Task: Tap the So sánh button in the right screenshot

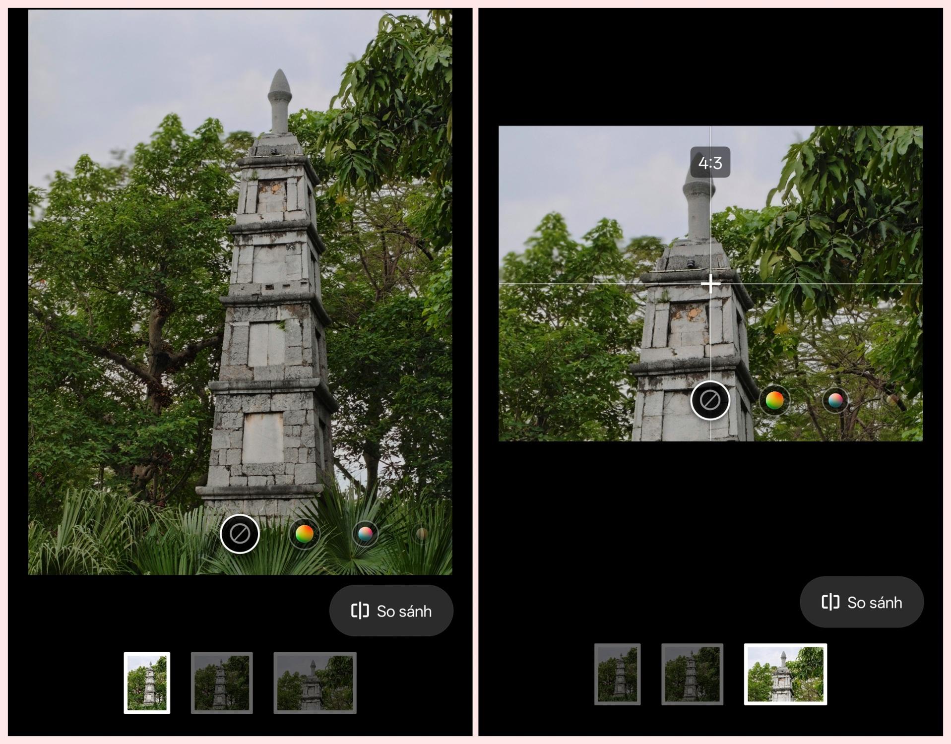Action: tap(862, 602)
